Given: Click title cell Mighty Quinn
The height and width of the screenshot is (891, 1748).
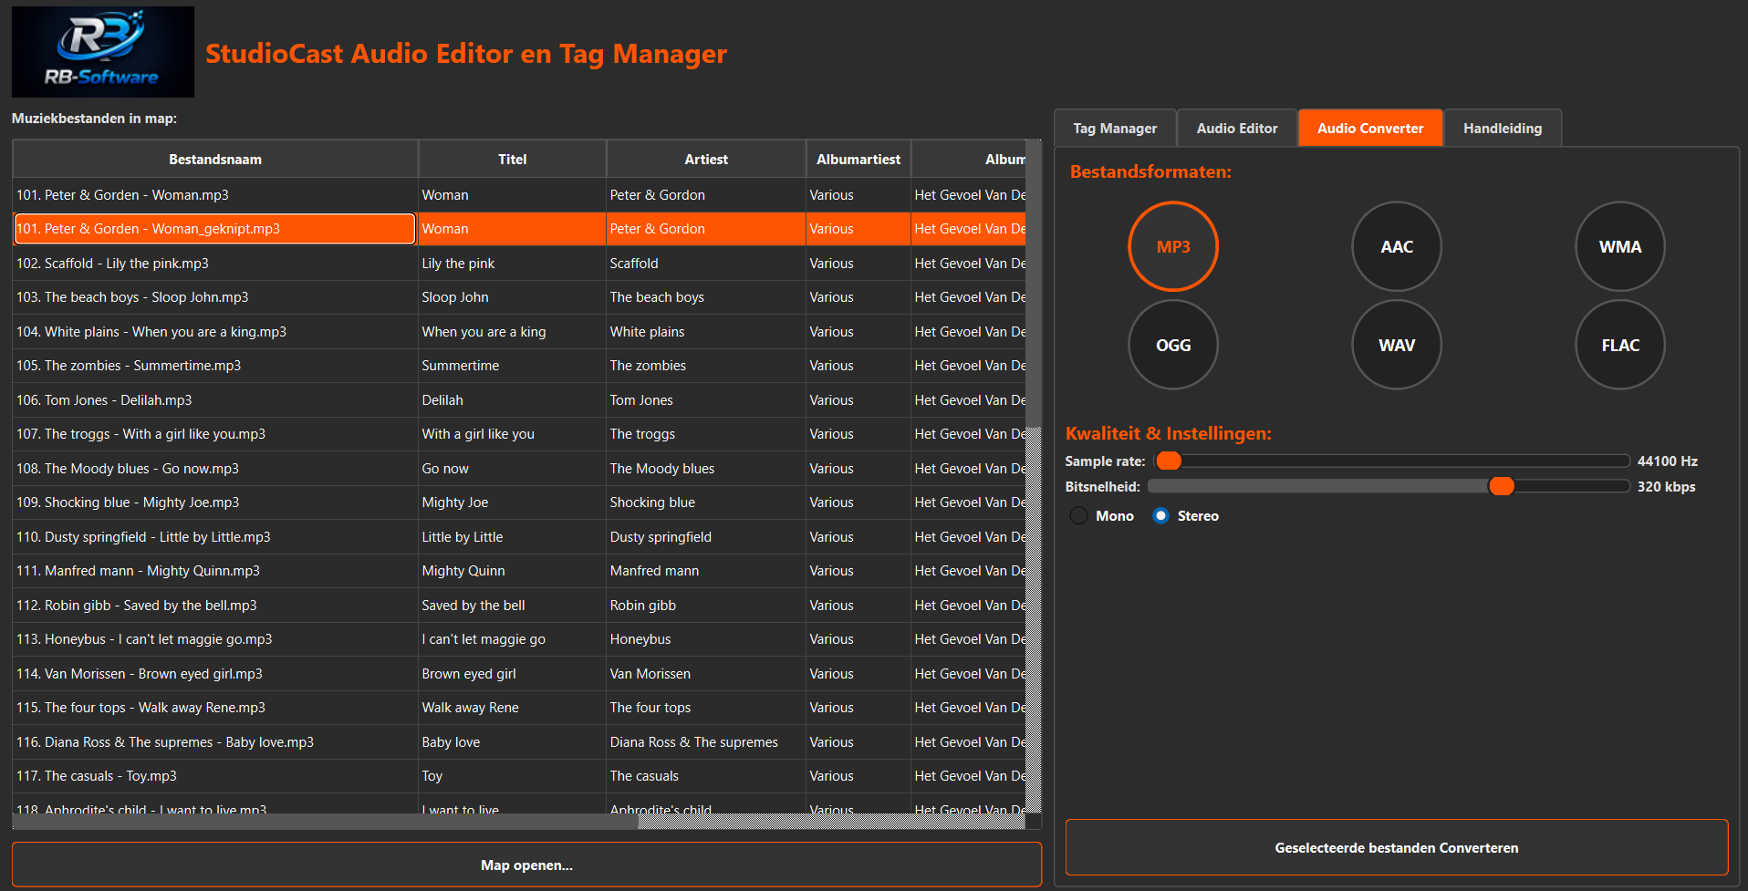Looking at the screenshot, I should tap(512, 571).
